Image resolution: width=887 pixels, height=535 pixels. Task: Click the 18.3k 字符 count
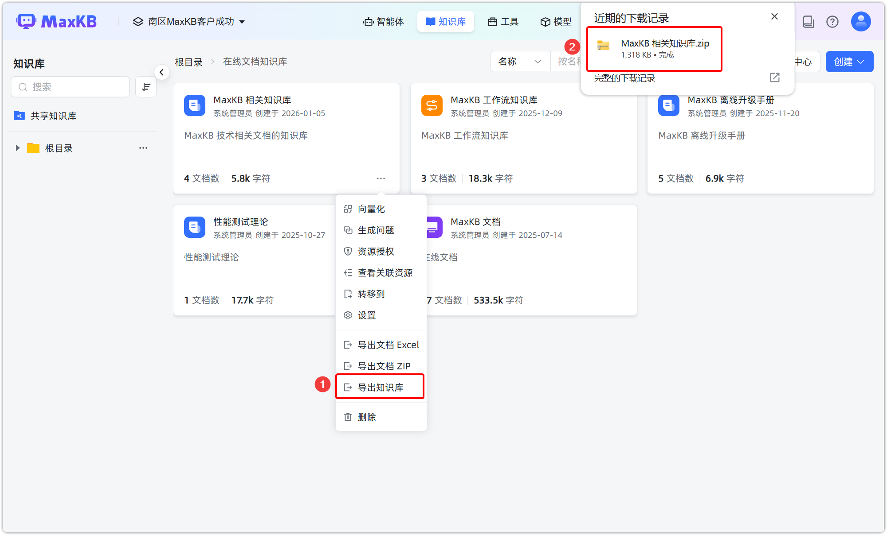[x=491, y=178]
